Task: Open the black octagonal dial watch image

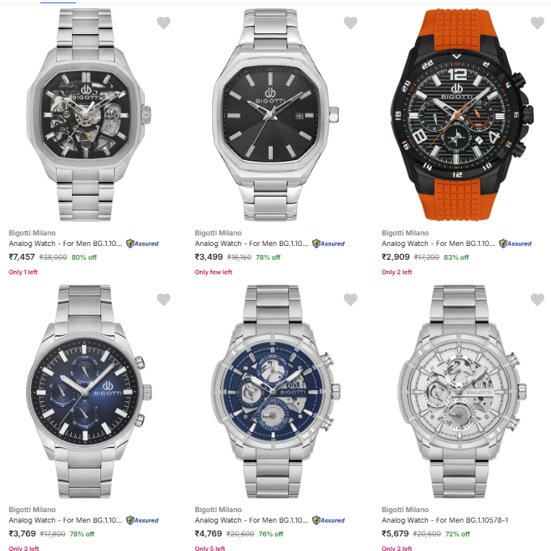Action: (273, 115)
